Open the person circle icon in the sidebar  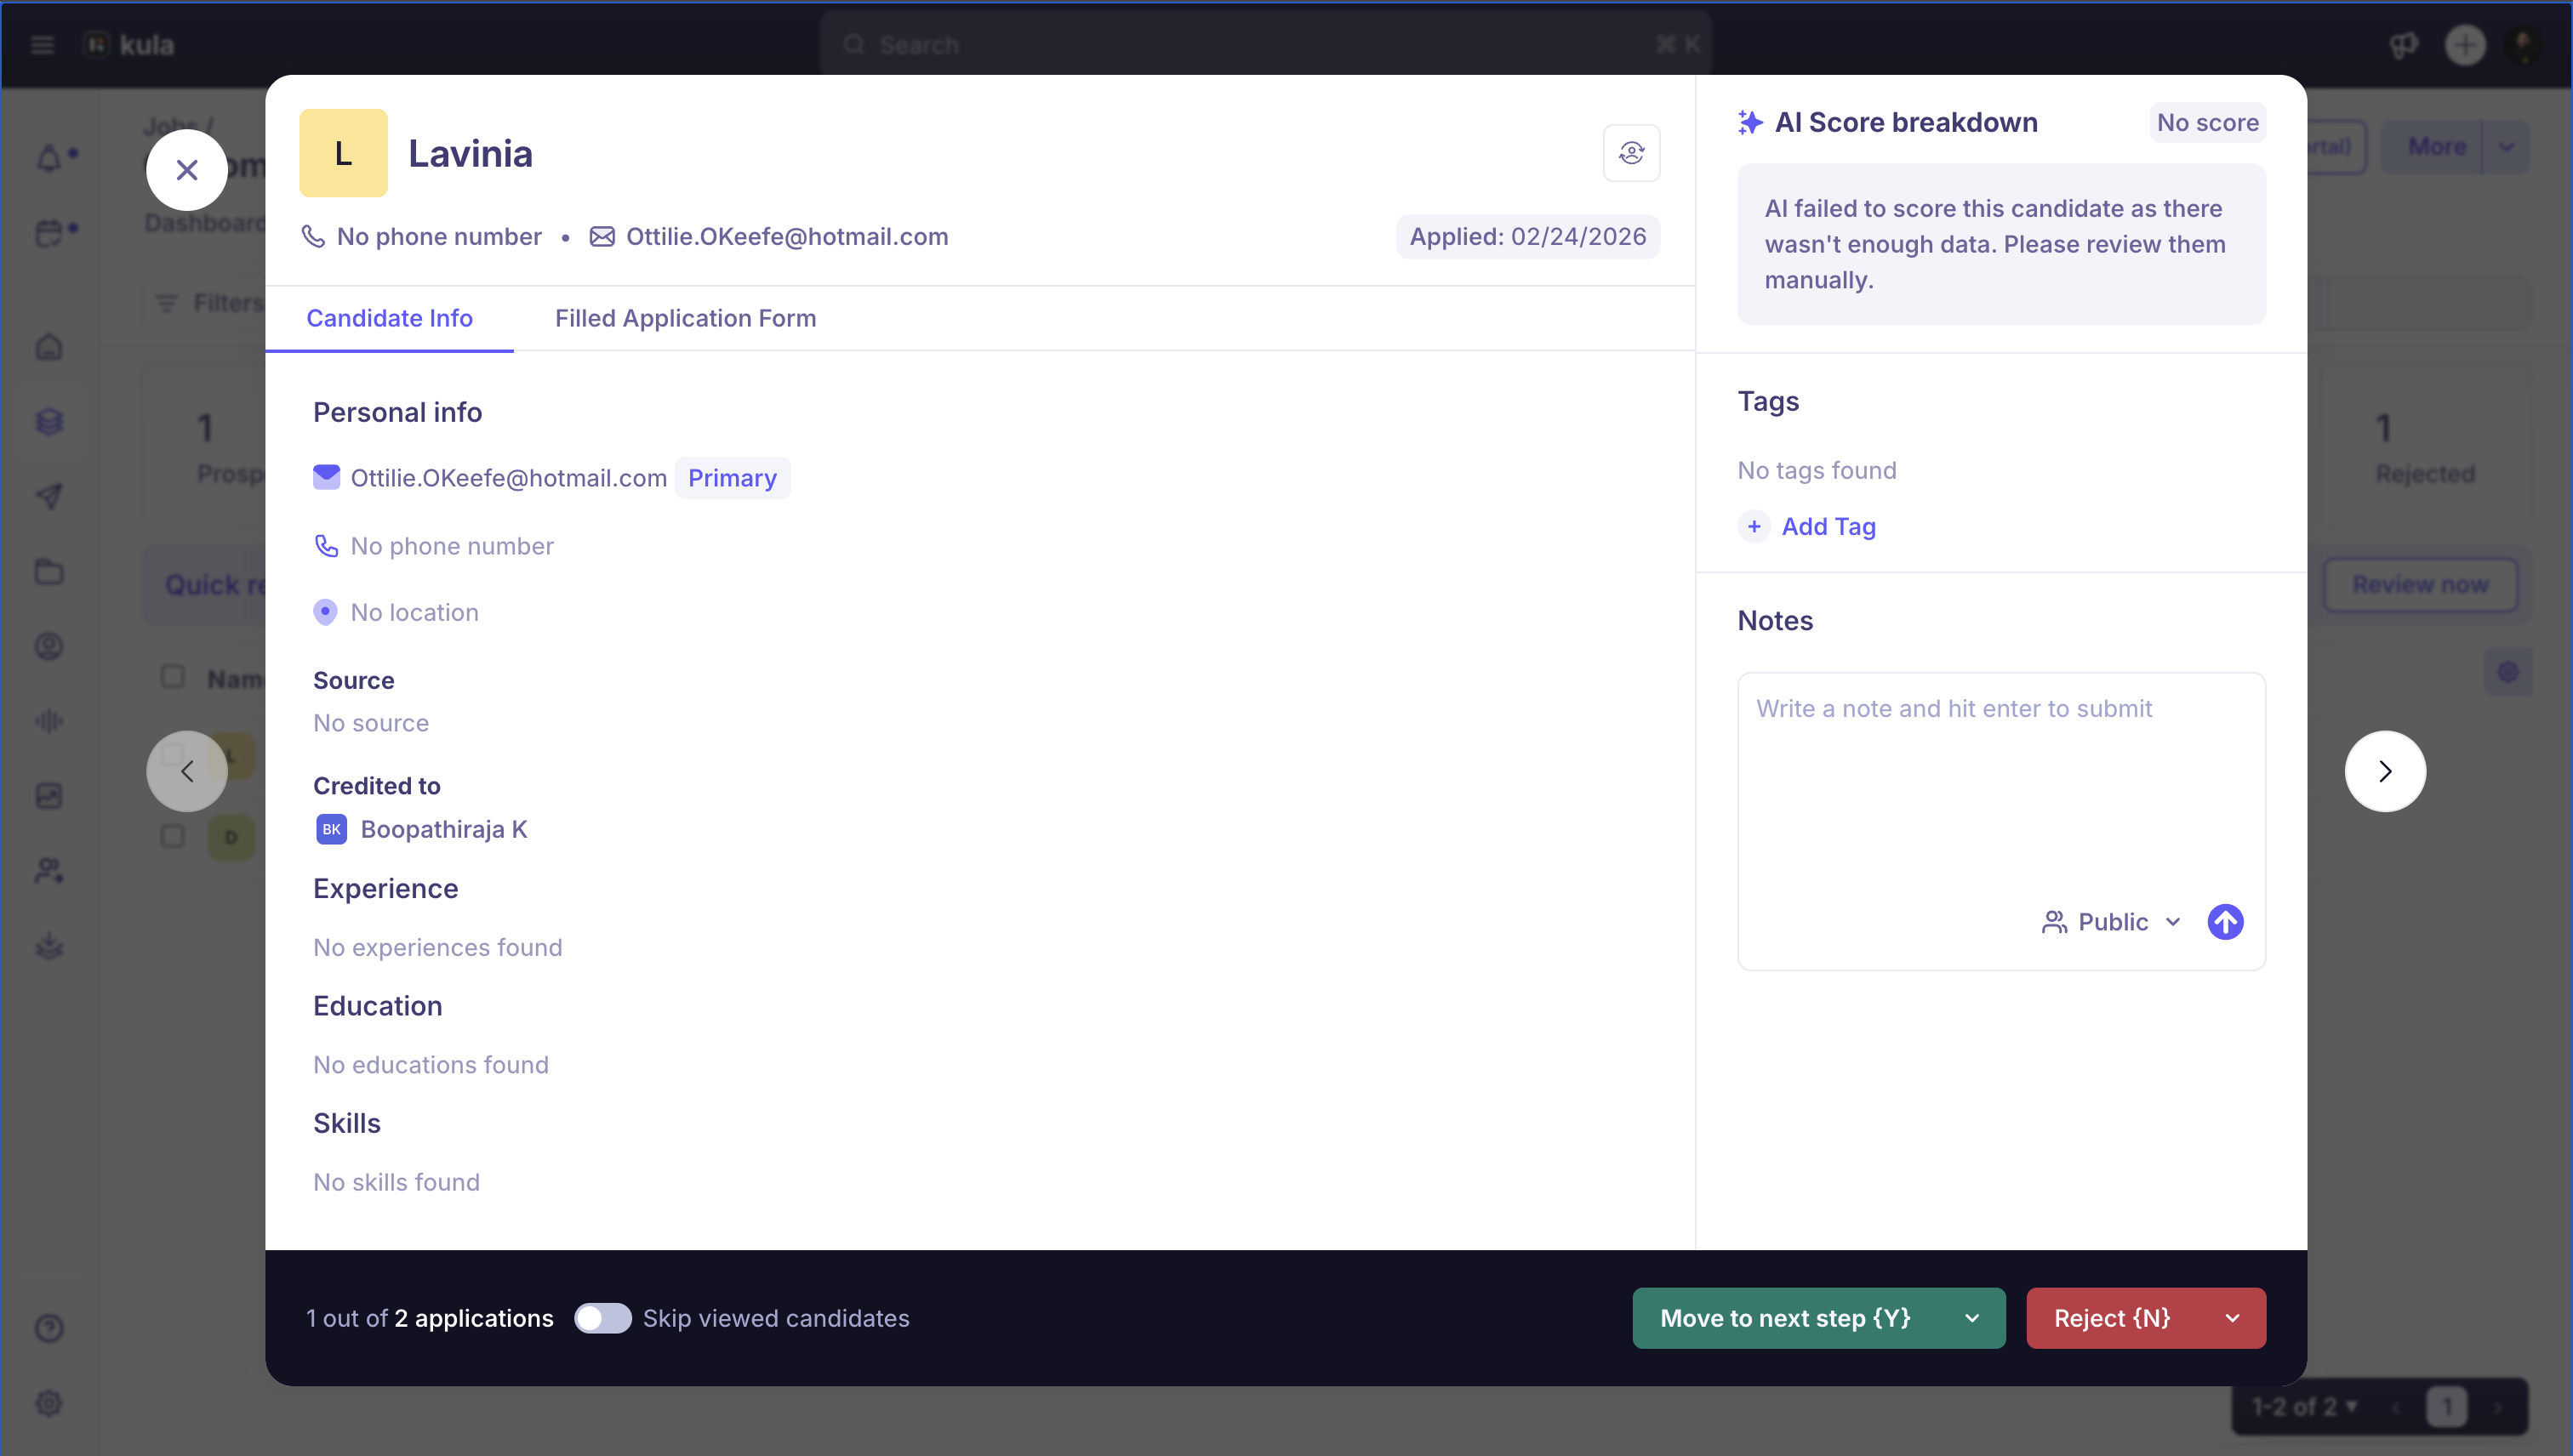pyautogui.click(x=50, y=646)
